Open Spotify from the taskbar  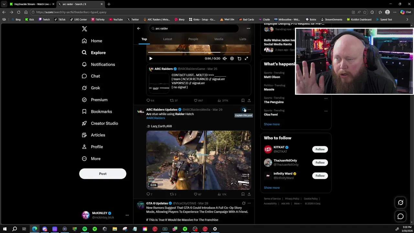(x=85, y=229)
